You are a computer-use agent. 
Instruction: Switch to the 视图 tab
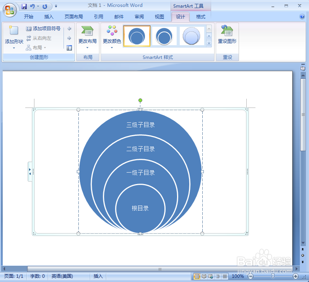click(159, 16)
